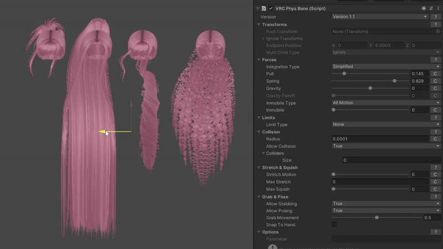Screen dimensions: 443x249
Task: Click the help button for Forces section
Action: 436,60
